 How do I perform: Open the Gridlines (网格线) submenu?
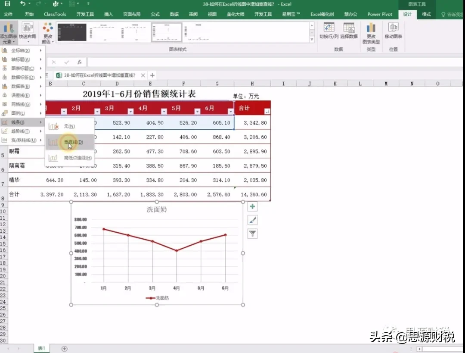(22, 104)
